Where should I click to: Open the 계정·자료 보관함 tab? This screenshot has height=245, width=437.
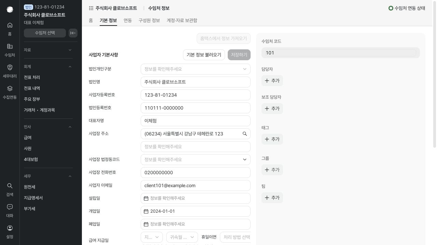click(182, 20)
